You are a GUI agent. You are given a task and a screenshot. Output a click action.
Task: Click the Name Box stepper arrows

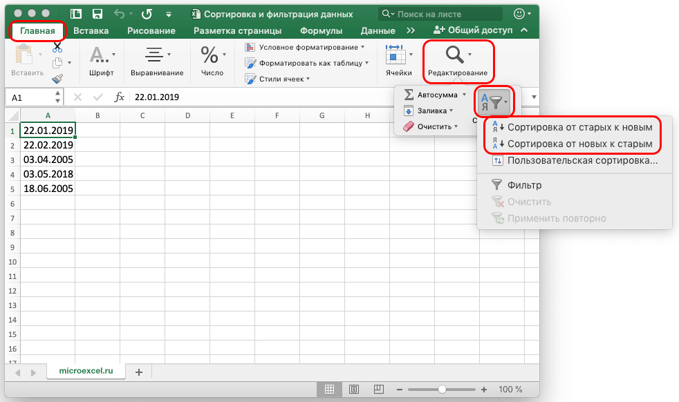tap(57, 97)
